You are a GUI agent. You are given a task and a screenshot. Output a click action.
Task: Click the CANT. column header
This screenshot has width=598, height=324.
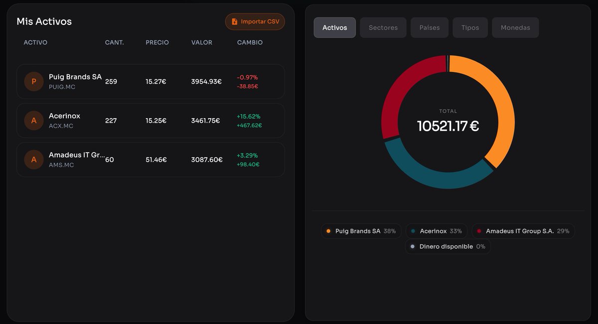(115, 42)
